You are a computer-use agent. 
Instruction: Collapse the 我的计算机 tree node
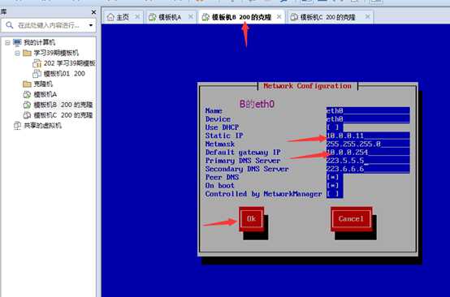pyautogui.click(x=8, y=43)
